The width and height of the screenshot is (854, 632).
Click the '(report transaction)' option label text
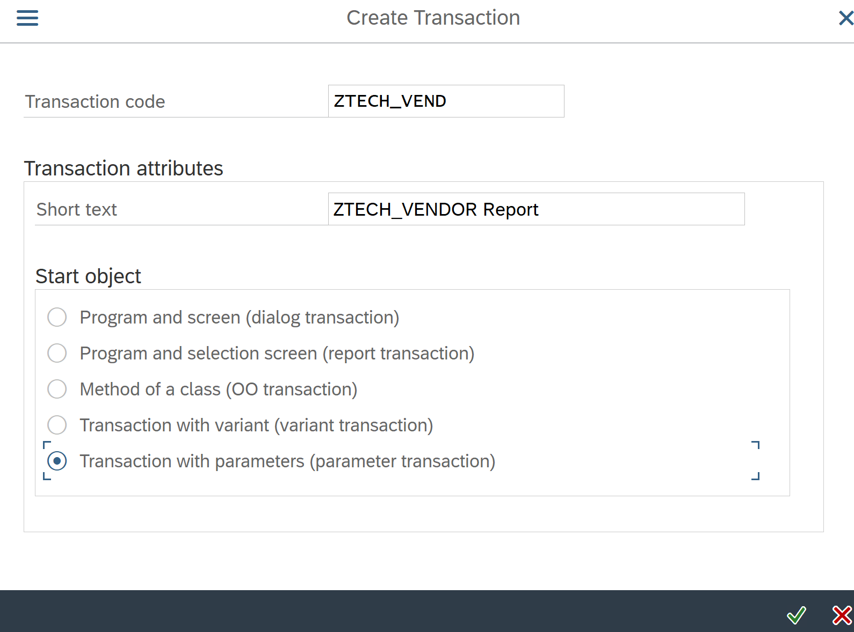pyautogui.click(x=398, y=354)
